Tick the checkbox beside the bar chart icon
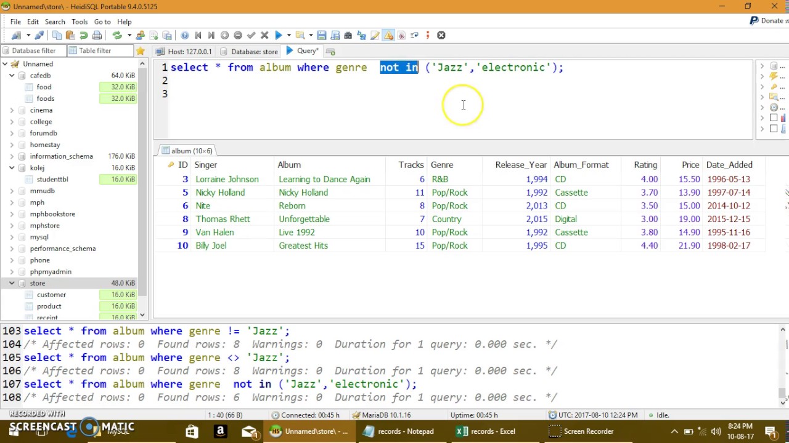 click(774, 118)
